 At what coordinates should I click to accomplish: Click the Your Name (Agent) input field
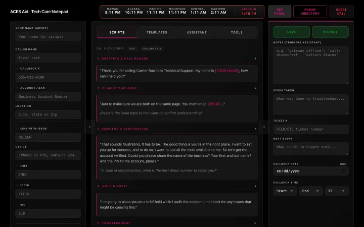(48, 37)
